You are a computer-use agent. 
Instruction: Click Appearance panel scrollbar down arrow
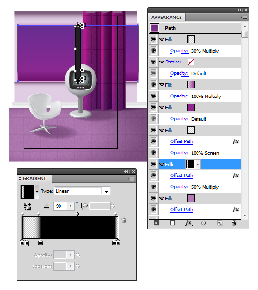pyautogui.click(x=245, y=215)
